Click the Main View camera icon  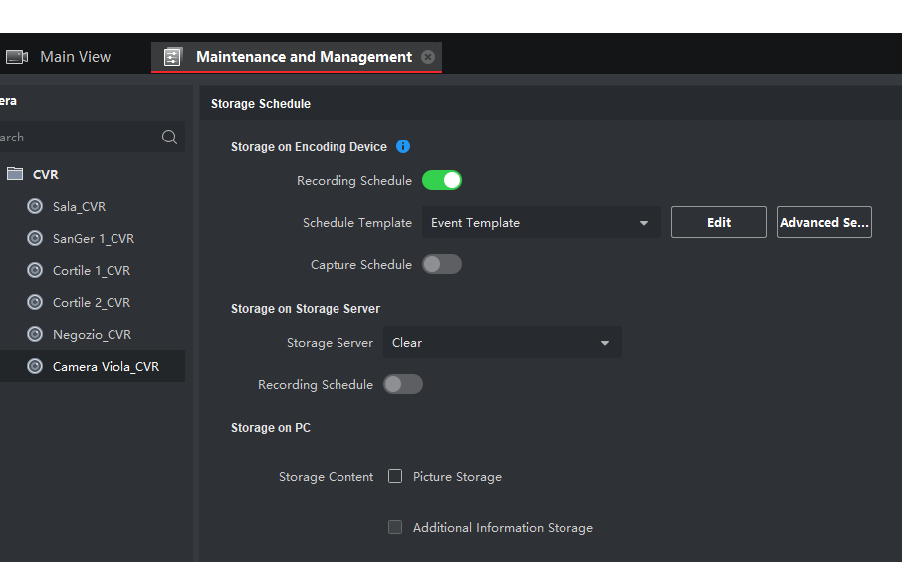click(17, 57)
